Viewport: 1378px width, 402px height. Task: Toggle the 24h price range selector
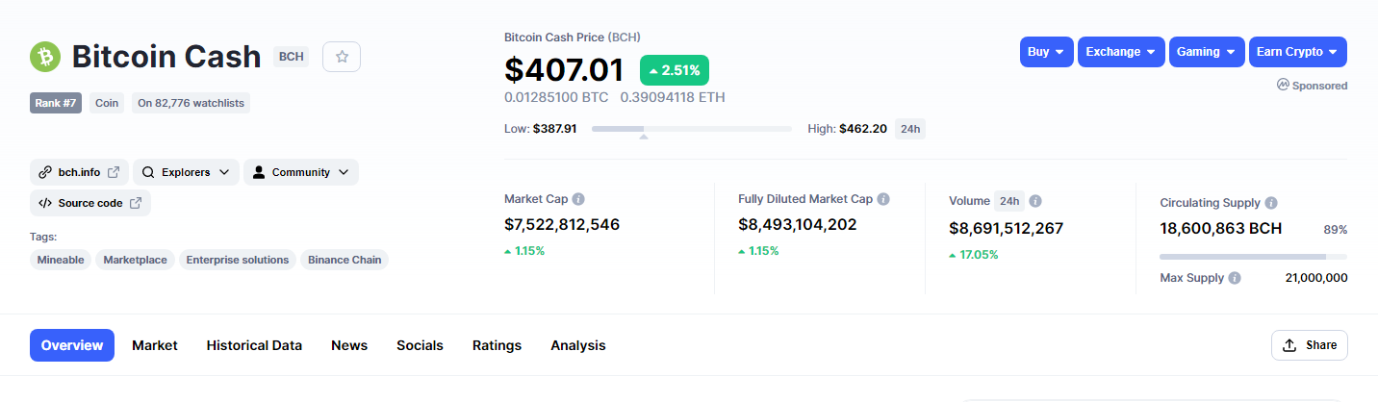910,129
